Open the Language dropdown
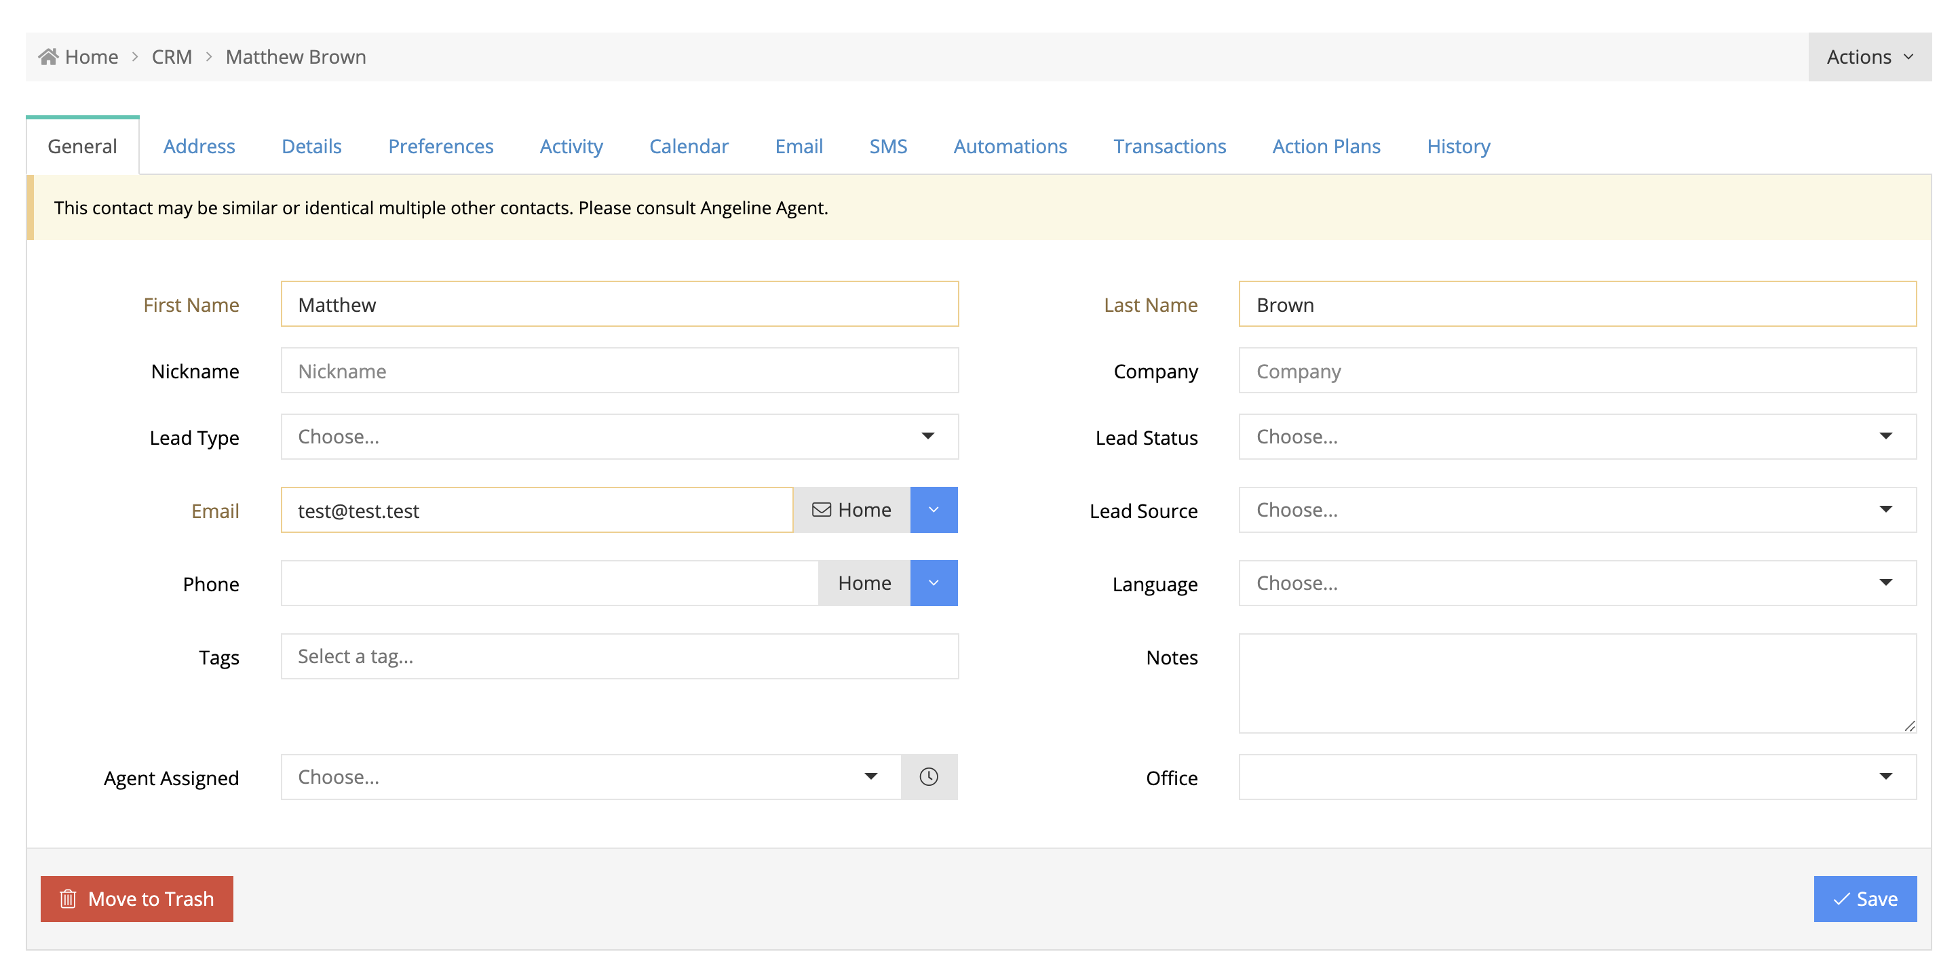1958x975 pixels. coord(1577,582)
